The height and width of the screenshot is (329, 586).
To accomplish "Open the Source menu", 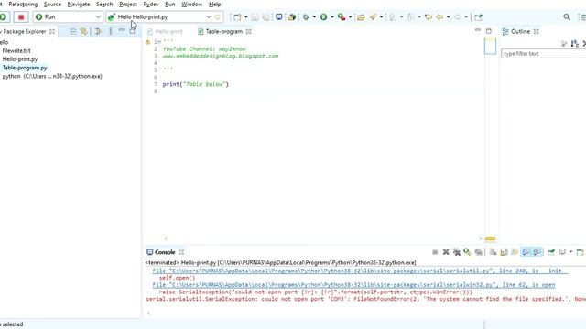I will [52, 4].
